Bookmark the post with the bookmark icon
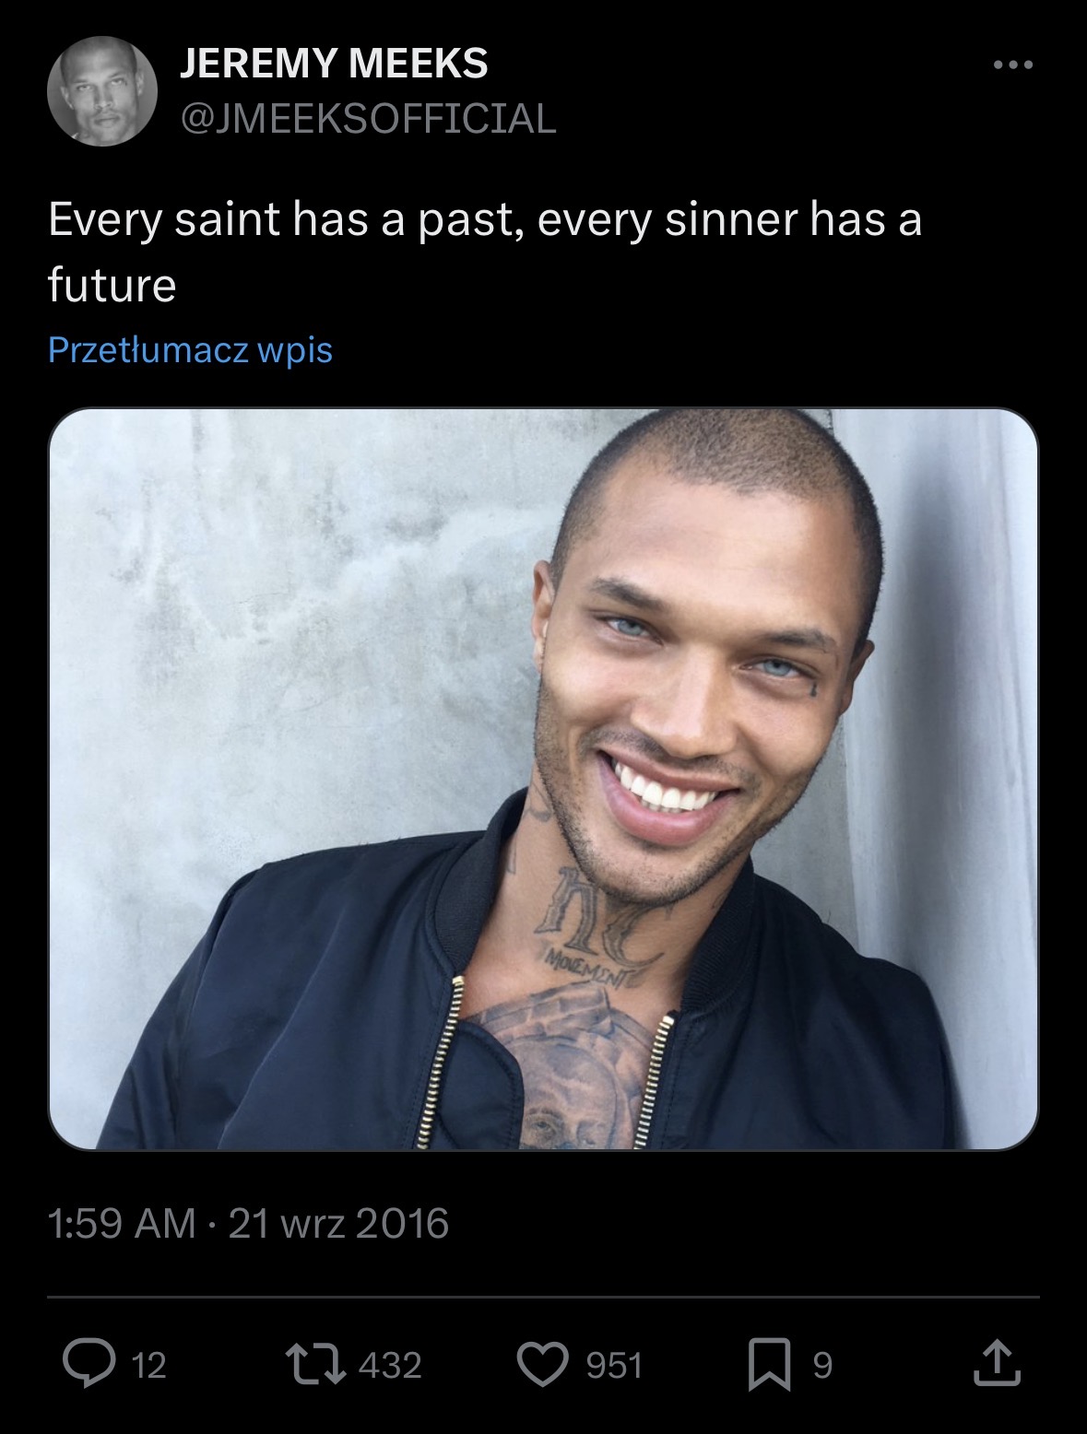 pos(771,1365)
